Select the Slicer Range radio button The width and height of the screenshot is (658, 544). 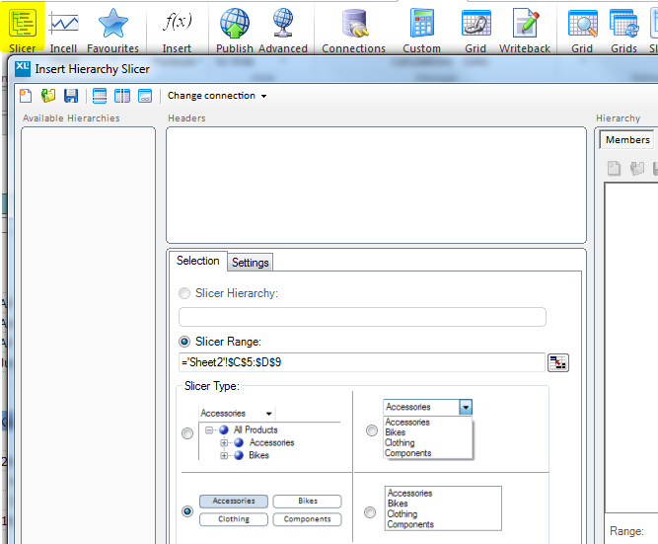coord(184,342)
